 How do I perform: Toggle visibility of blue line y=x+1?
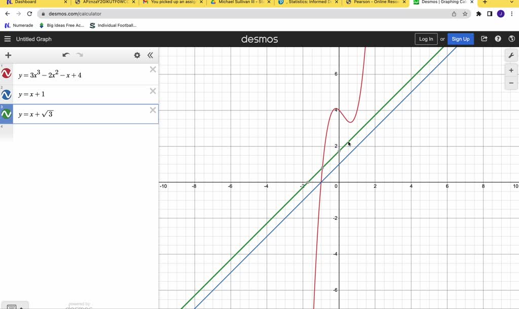tap(6, 95)
